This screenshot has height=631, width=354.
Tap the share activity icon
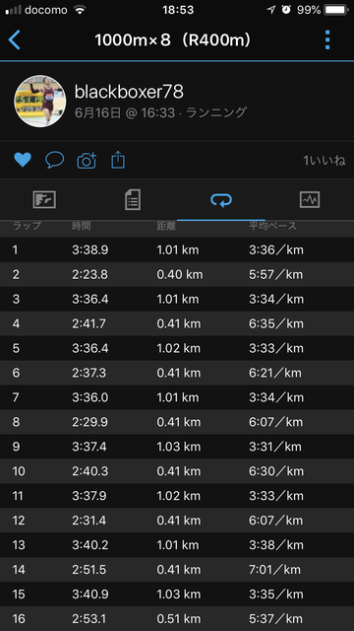tap(118, 160)
